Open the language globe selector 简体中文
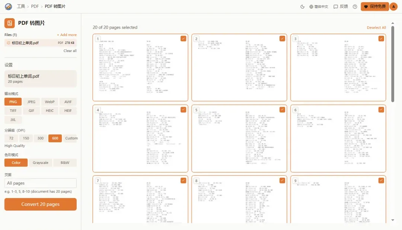This screenshot has width=402, height=230. coord(319,7)
